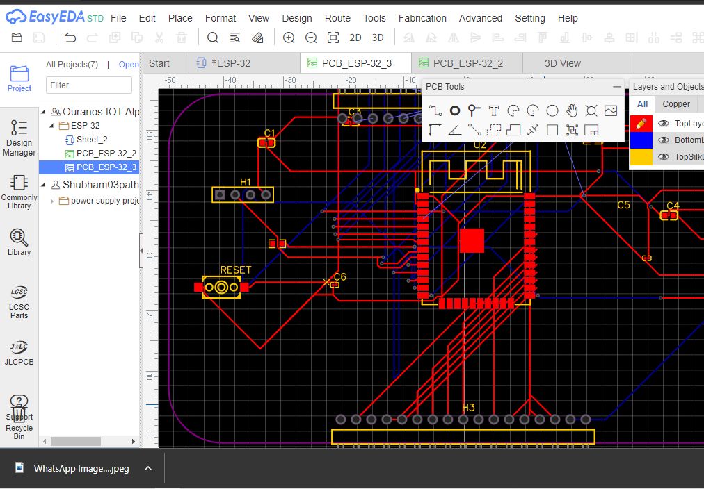The height and width of the screenshot is (489, 704).
Task: Select the Text tool in PCB Tools
Action: pyautogui.click(x=494, y=110)
